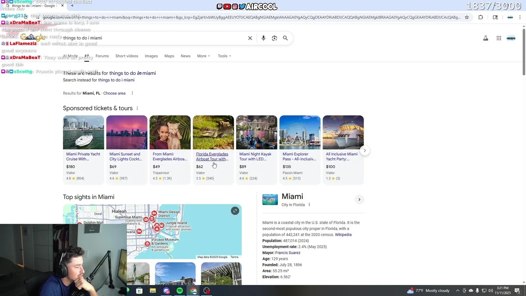
Task: Switch to Short videos tab
Action: pyautogui.click(x=127, y=56)
